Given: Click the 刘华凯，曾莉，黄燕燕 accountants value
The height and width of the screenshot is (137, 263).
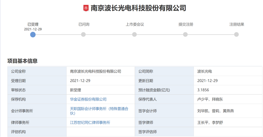Looking at the screenshot, I should [216, 111].
